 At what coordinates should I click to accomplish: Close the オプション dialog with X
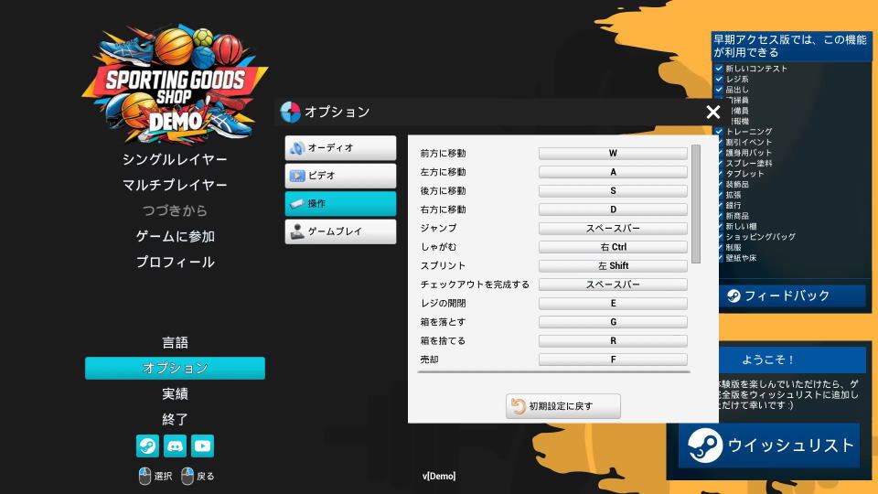pyautogui.click(x=713, y=112)
